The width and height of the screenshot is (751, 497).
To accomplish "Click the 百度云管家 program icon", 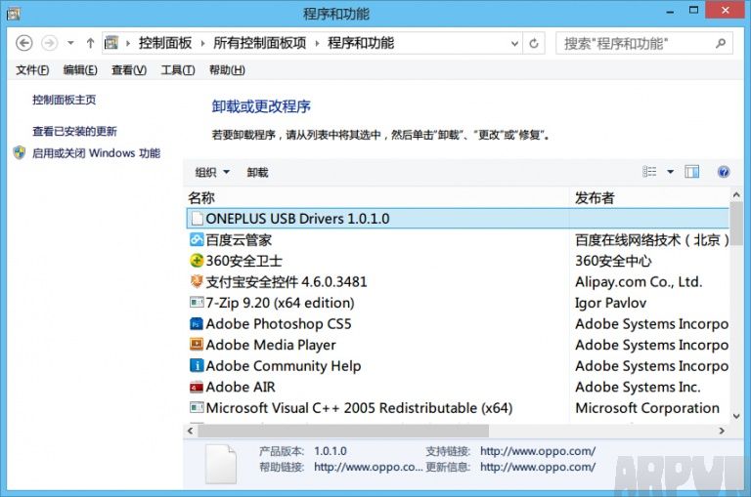I will [196, 239].
